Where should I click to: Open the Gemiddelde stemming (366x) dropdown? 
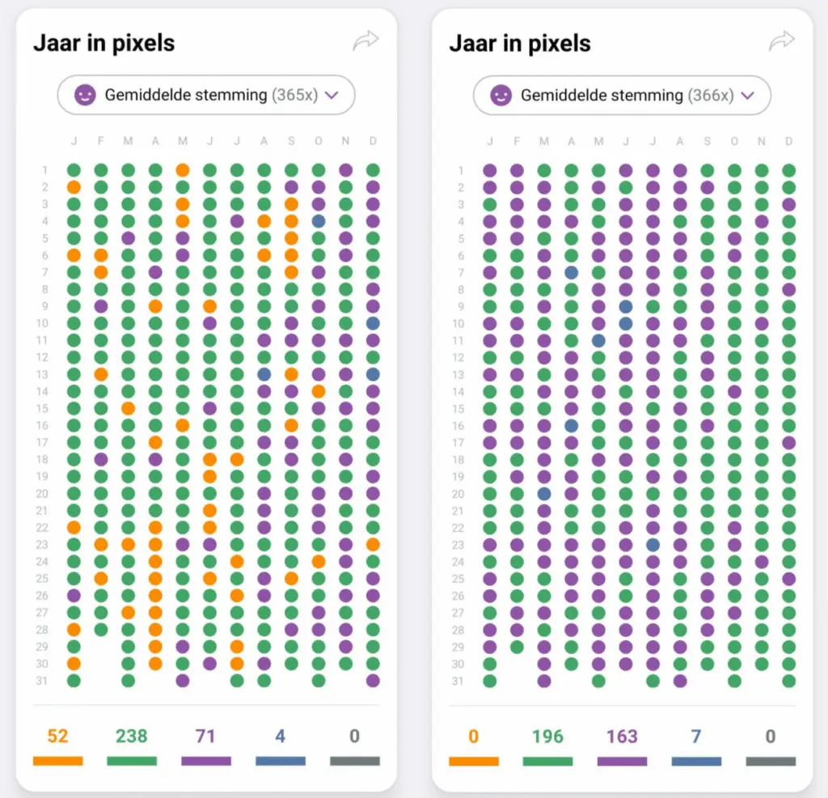[622, 96]
